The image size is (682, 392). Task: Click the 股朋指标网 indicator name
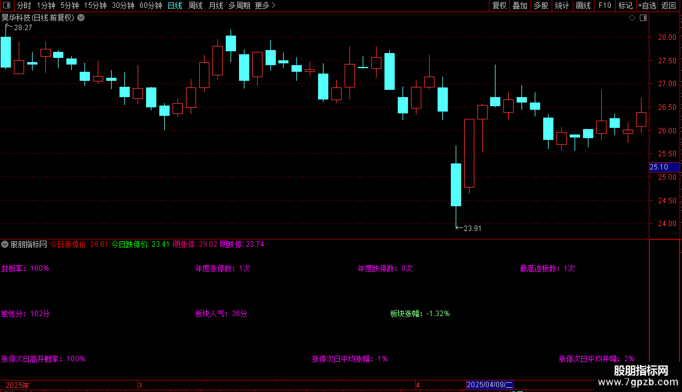29,244
